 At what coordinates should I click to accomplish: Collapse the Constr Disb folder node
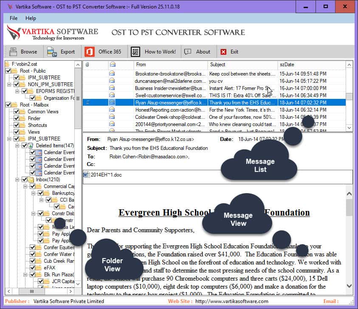[33, 213]
